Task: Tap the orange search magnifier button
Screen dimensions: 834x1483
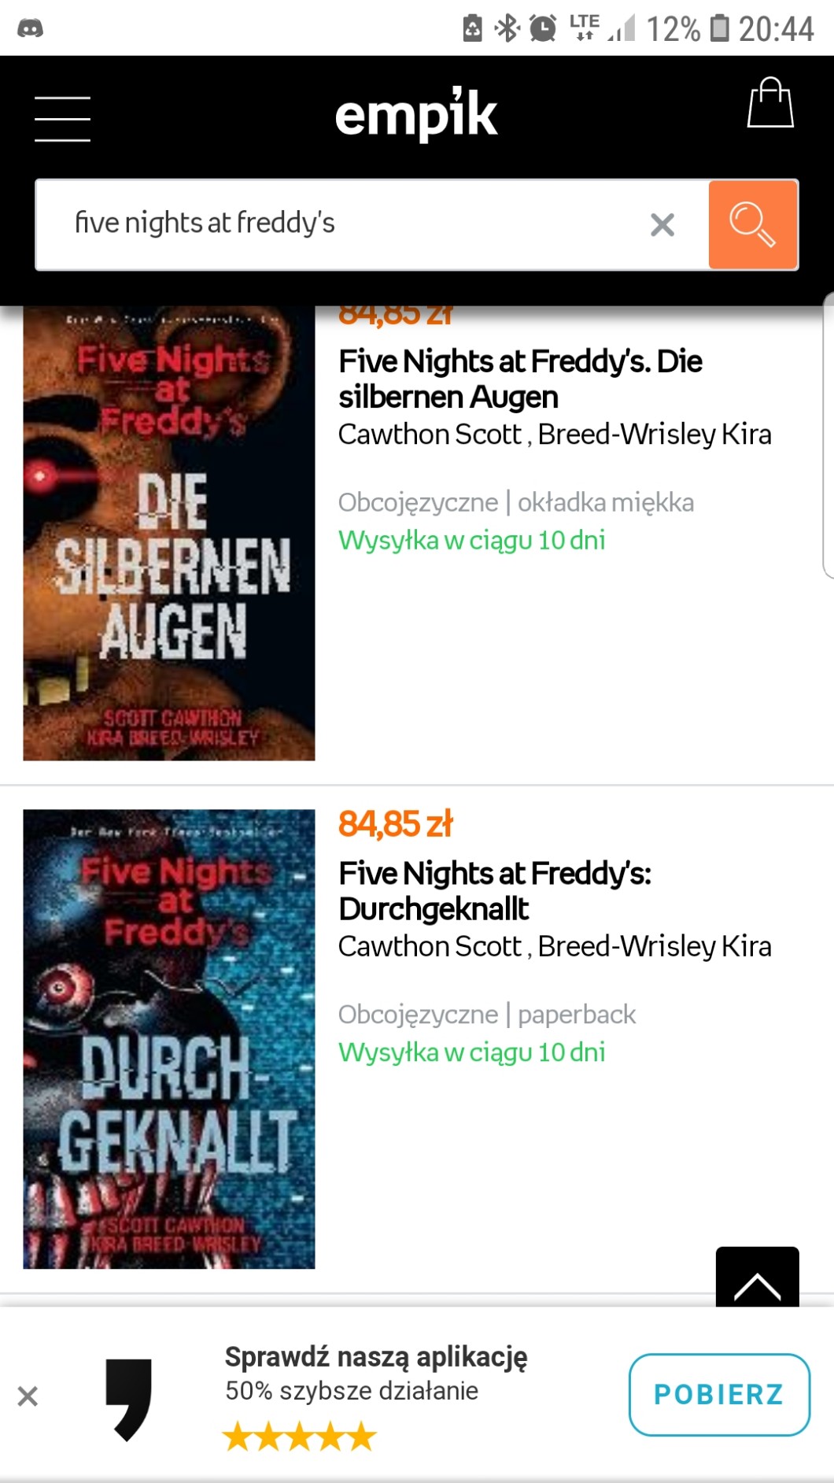Action: 753,225
